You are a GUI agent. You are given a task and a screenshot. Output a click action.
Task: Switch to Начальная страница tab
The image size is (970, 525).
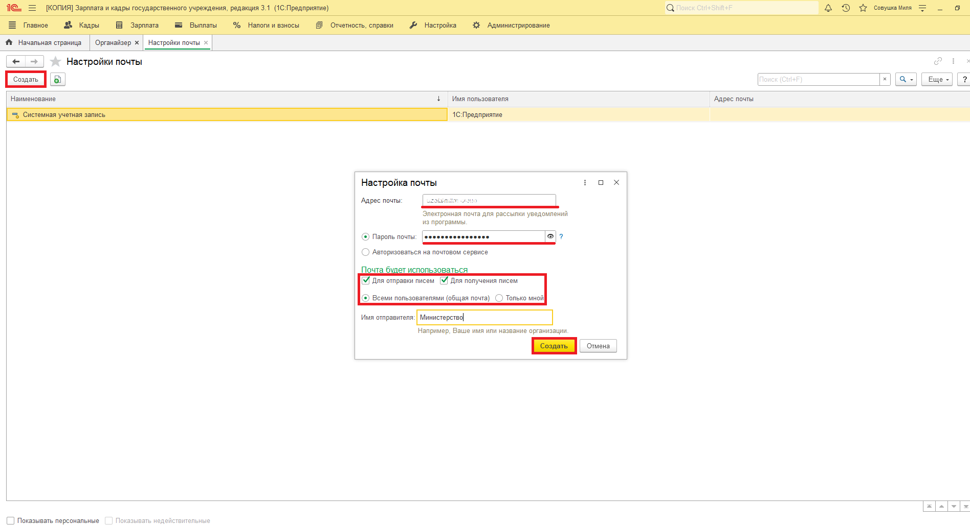click(44, 43)
